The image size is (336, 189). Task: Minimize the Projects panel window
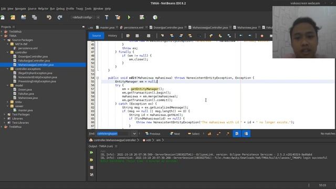pos(83,27)
